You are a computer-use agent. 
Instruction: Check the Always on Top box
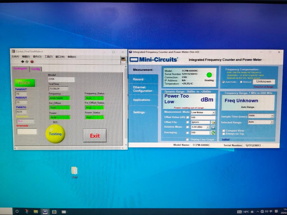[223, 134]
